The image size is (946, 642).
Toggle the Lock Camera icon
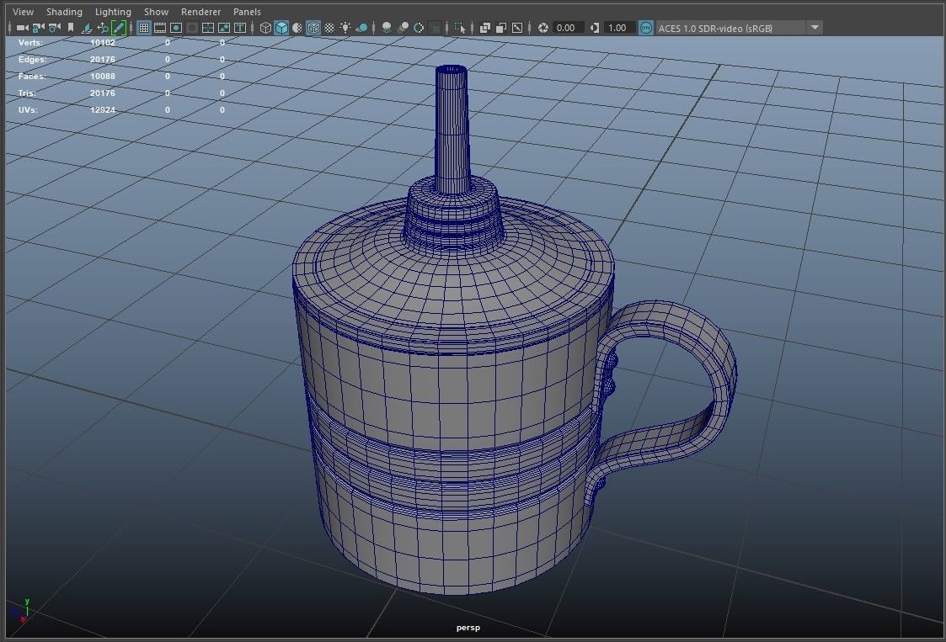point(38,28)
